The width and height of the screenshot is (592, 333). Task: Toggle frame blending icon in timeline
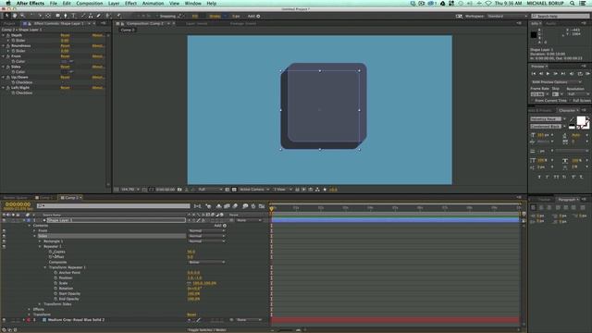point(227,206)
